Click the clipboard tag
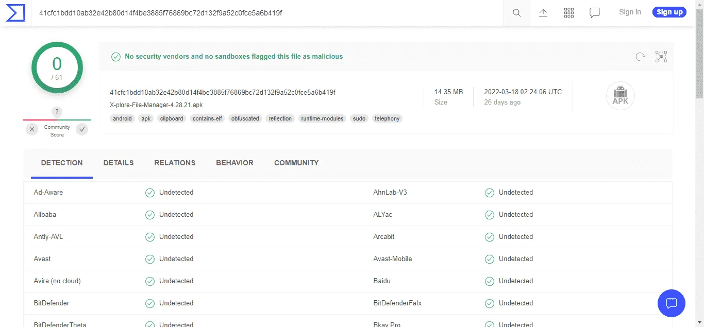Image resolution: width=704 pixels, height=327 pixels. (x=172, y=118)
